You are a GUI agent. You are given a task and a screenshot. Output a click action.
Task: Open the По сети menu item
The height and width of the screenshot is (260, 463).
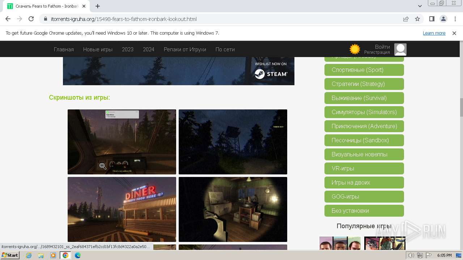point(225,49)
